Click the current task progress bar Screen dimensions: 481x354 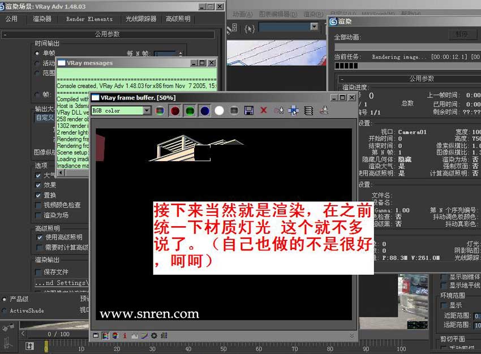tap(407, 66)
